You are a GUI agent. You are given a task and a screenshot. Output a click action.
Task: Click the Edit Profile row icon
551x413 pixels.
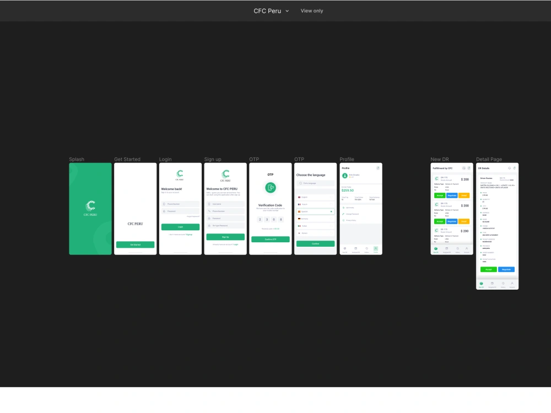[343, 208]
